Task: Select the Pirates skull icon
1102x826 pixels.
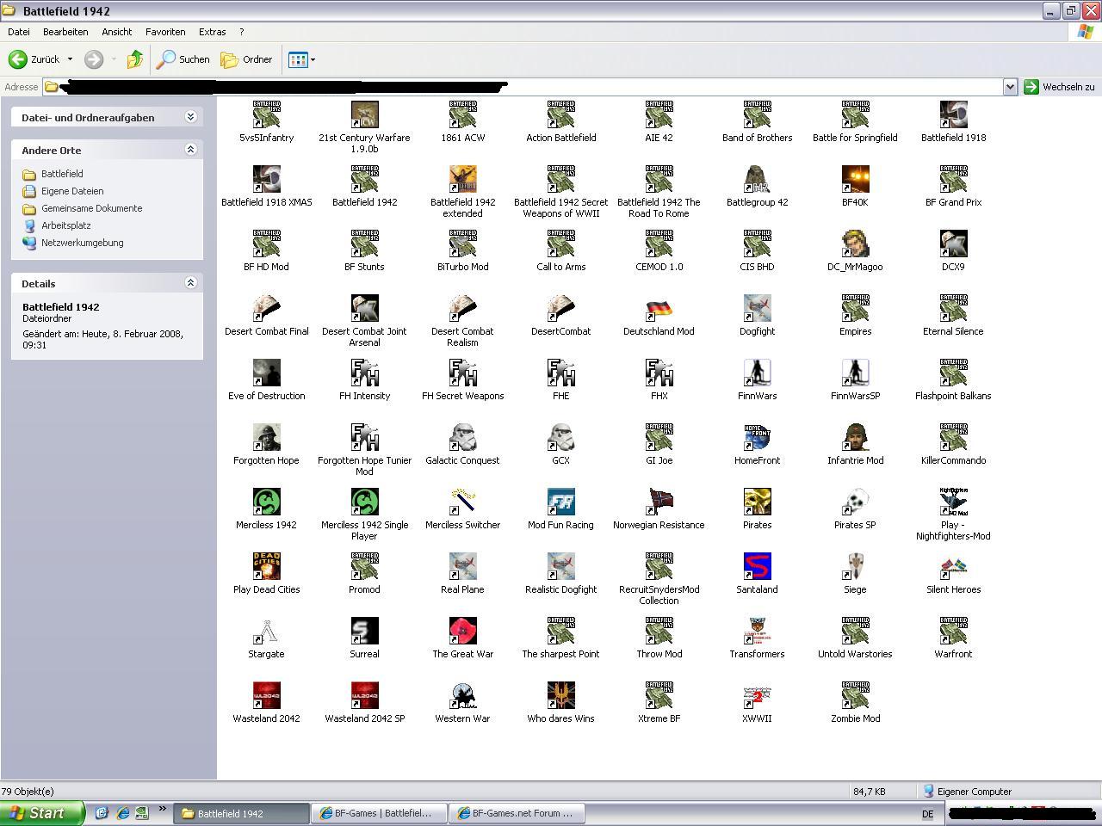Action: (757, 502)
